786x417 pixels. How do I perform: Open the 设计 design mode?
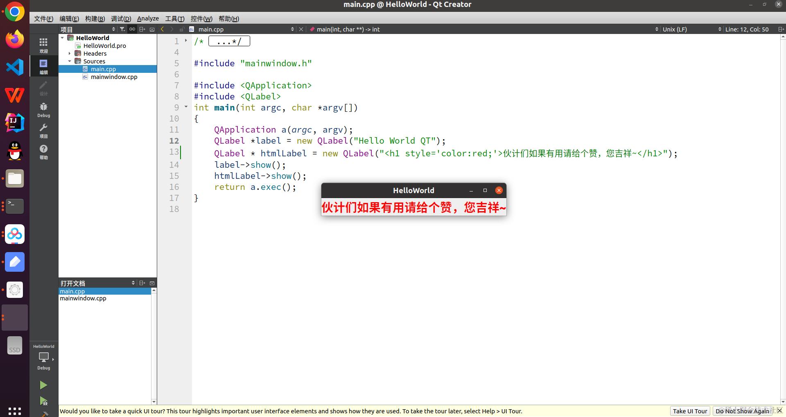click(43, 88)
